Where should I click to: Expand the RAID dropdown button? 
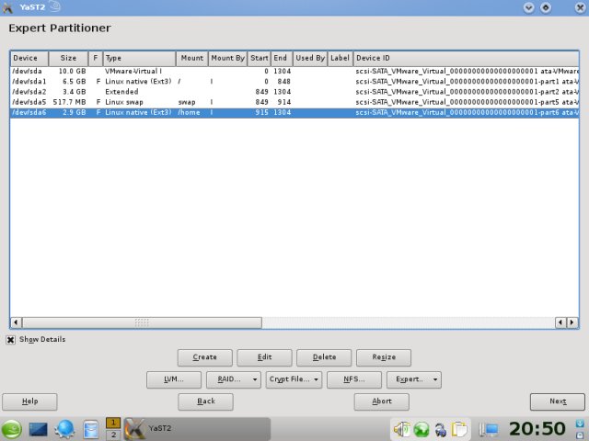click(x=233, y=379)
